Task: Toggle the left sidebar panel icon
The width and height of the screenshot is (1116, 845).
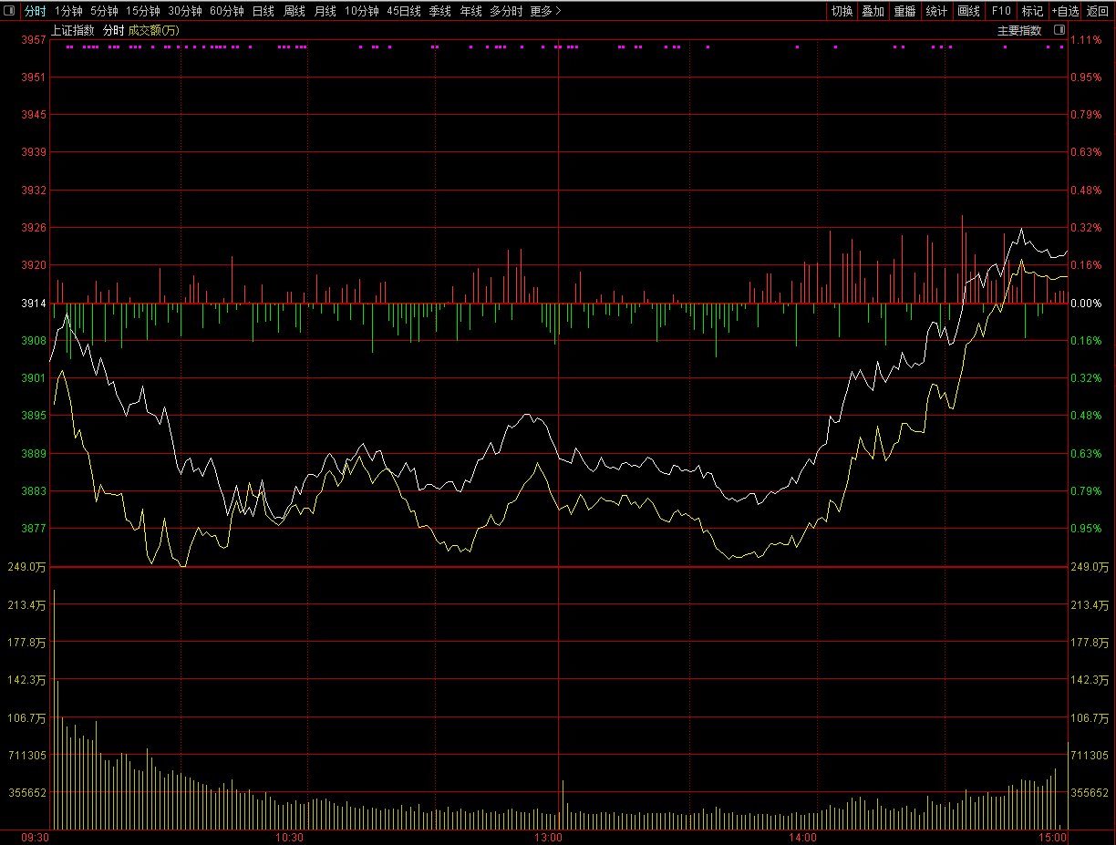Action: click(x=10, y=11)
